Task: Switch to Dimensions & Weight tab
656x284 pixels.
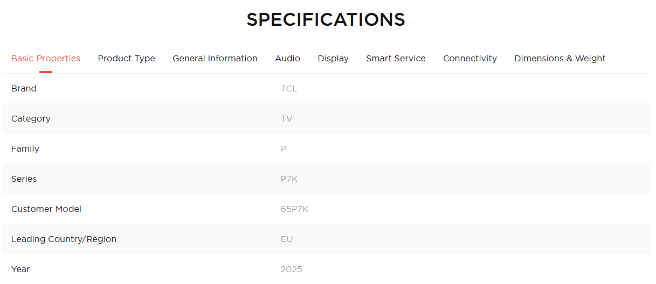Action: (x=560, y=59)
